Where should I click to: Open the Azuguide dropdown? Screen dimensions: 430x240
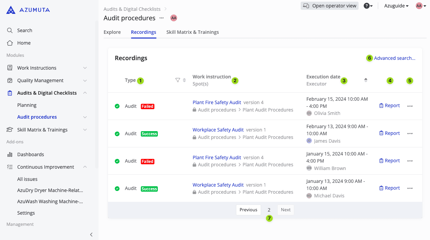396,6
